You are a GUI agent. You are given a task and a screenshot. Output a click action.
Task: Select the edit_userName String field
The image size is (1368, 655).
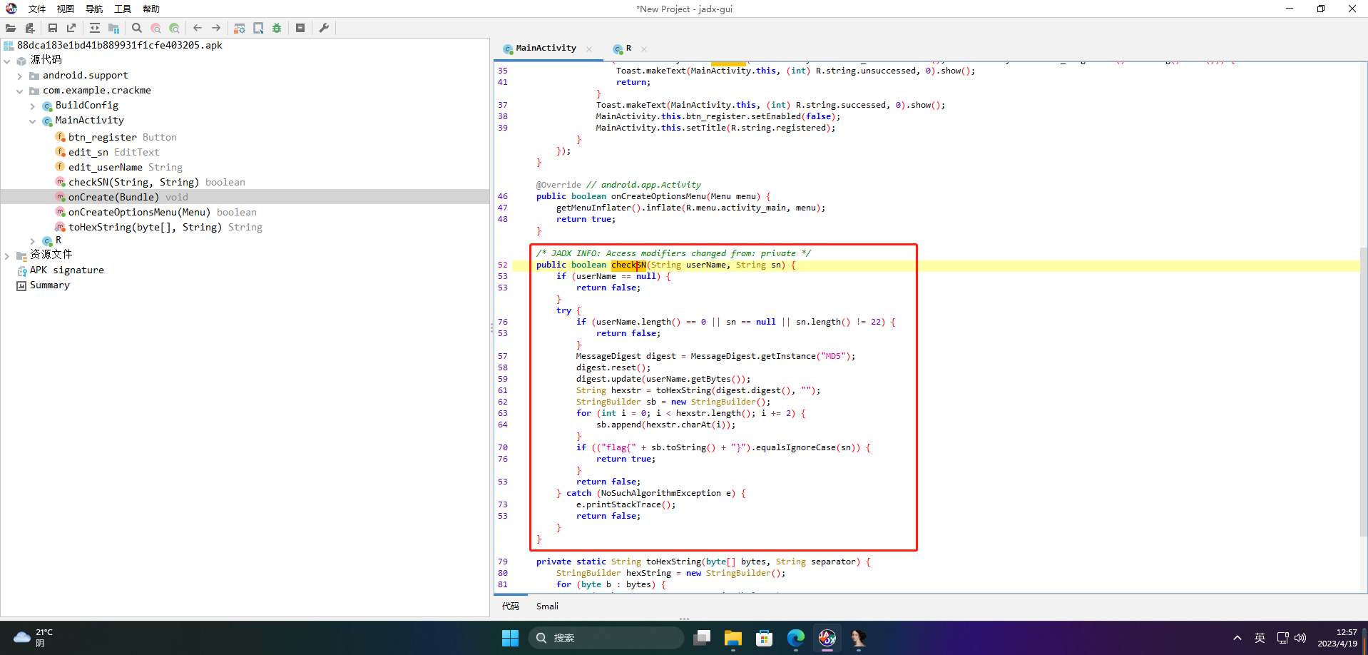point(125,167)
